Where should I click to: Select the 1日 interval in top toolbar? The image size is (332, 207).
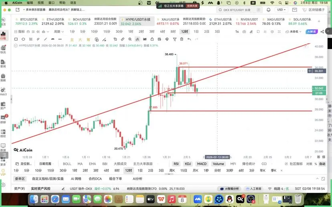click(196, 32)
